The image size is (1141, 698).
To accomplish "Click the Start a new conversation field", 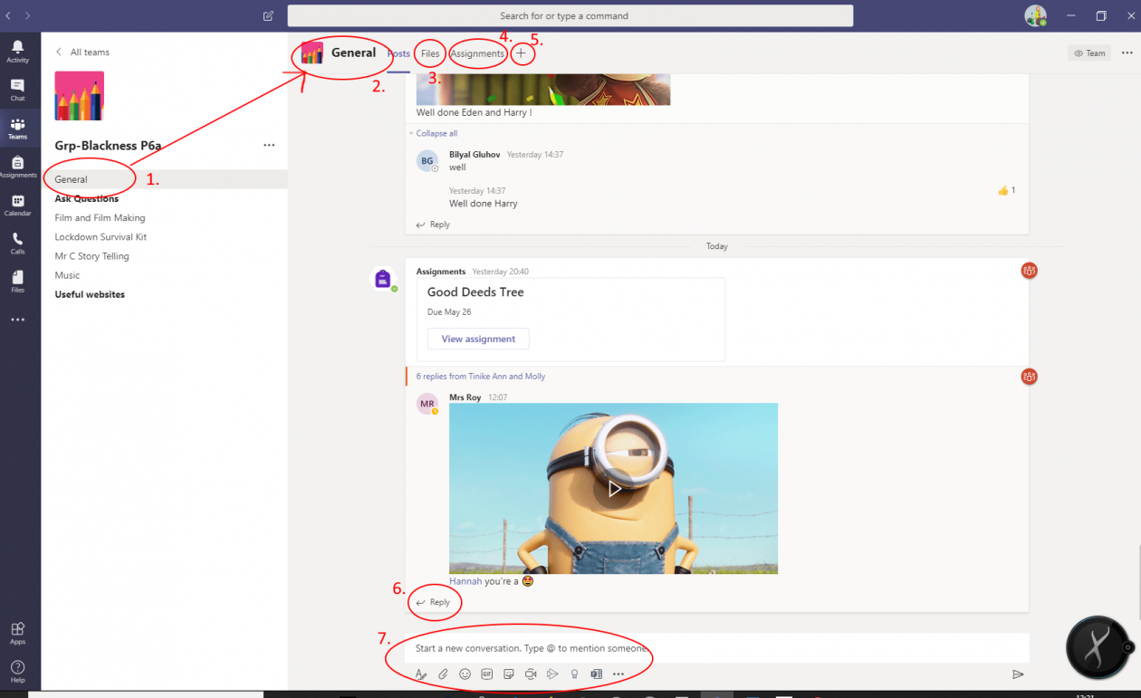I will [716, 648].
